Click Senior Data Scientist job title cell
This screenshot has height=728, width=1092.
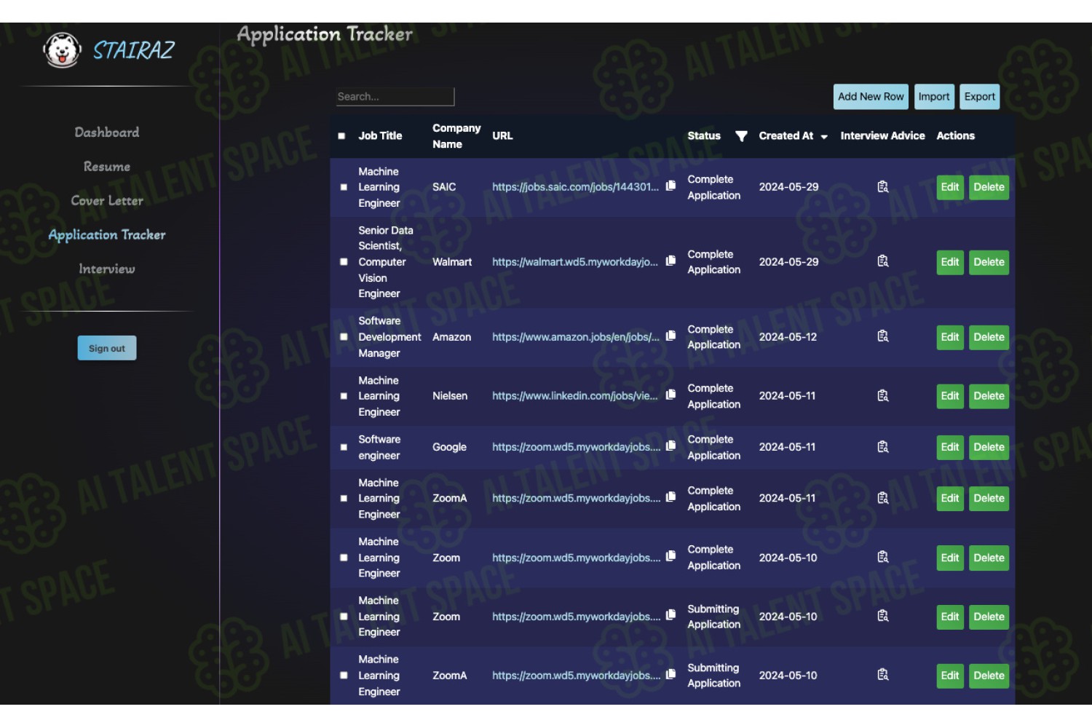tap(386, 262)
